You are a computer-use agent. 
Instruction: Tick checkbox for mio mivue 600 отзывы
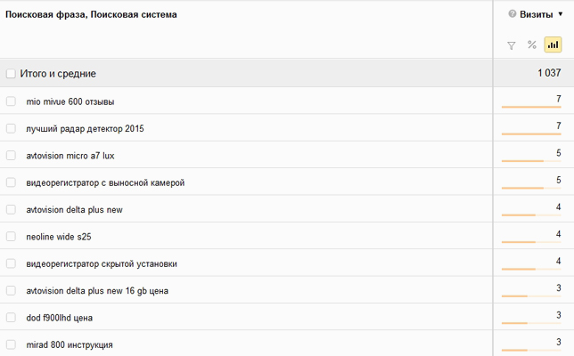[x=11, y=101]
